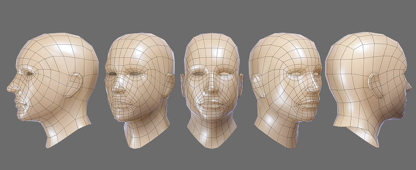Select the rear three-quarter view head model
Image resolution: width=416 pixels, height=170 pixels.
pyautogui.click(x=368, y=89)
